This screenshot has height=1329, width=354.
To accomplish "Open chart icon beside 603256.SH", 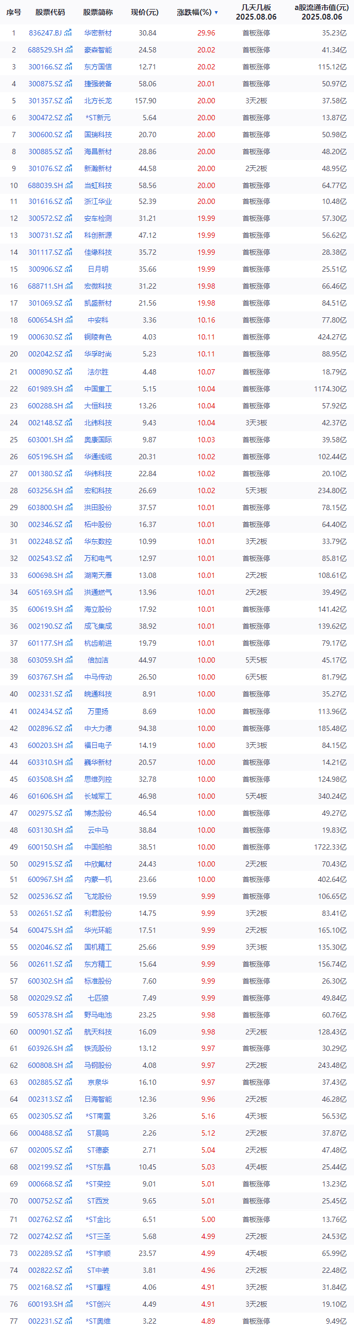I will tap(68, 490).
